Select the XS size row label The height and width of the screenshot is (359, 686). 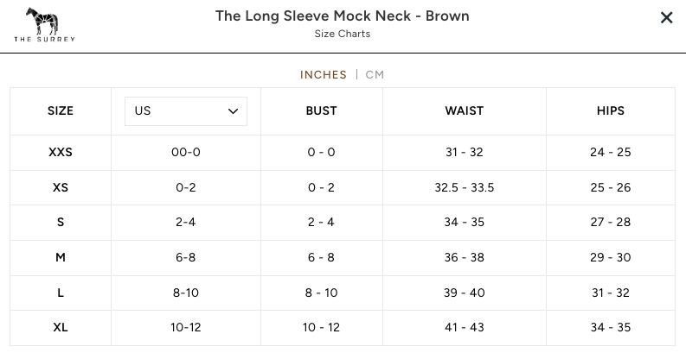point(61,187)
